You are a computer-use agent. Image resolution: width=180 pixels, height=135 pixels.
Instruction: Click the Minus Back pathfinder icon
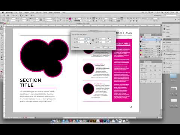[160, 70]
